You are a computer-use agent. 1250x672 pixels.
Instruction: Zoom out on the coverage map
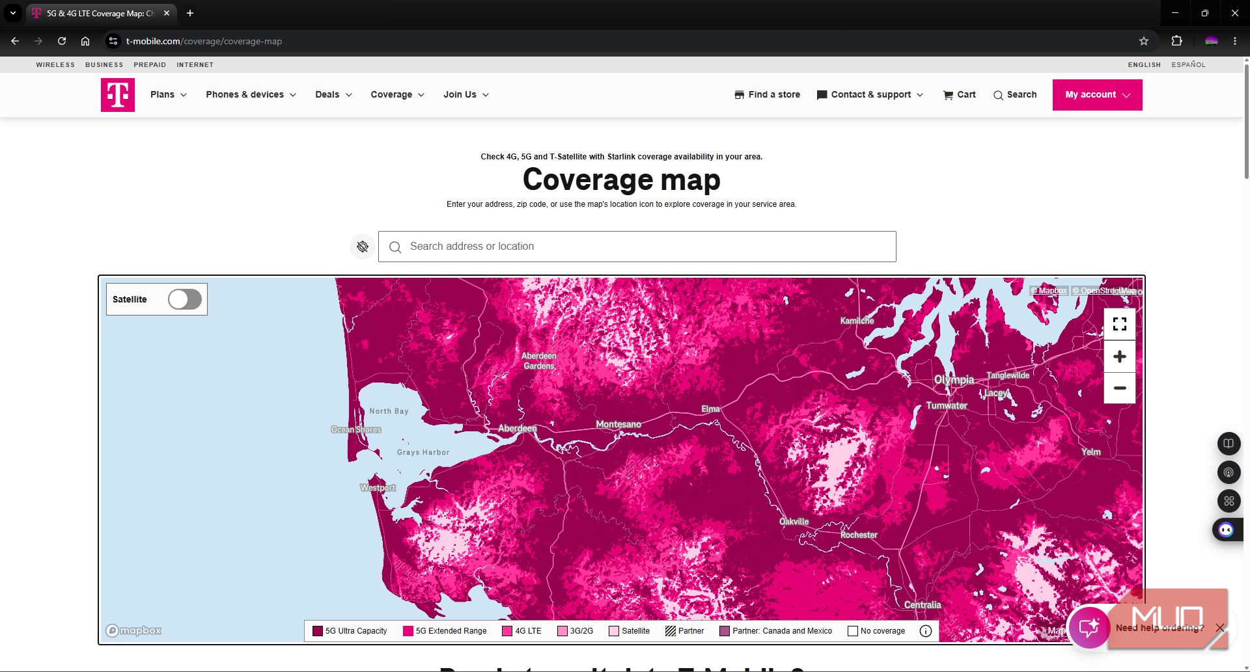point(1120,388)
